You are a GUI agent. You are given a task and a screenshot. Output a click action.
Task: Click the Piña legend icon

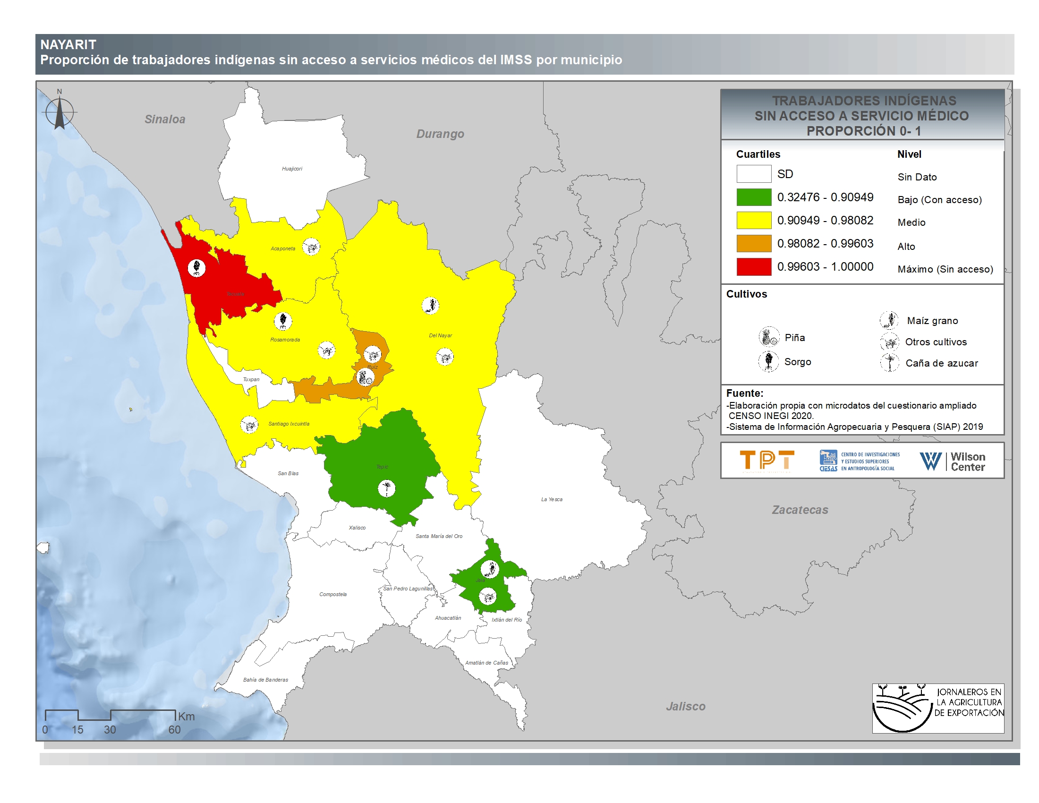768,337
